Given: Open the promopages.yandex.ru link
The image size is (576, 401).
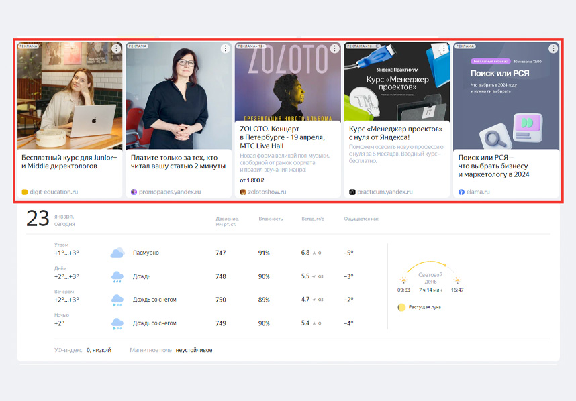Looking at the screenshot, I should (x=170, y=192).
